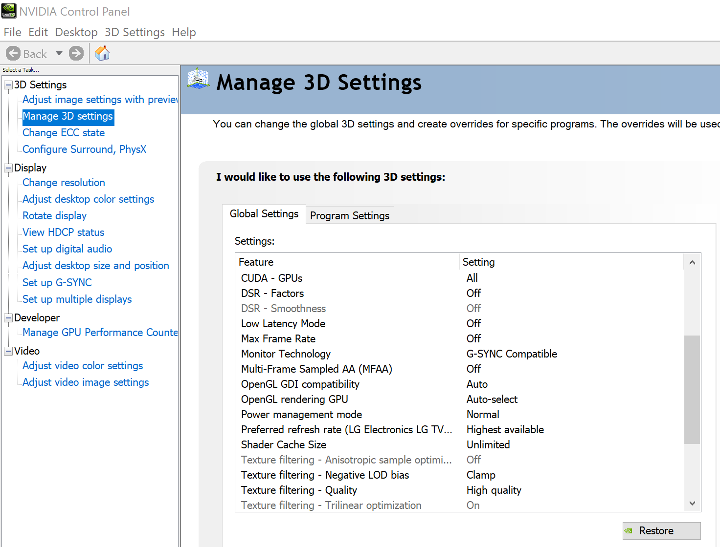Open Manage GPU Performance Counters page
This screenshot has height=547, width=720.
(100, 333)
